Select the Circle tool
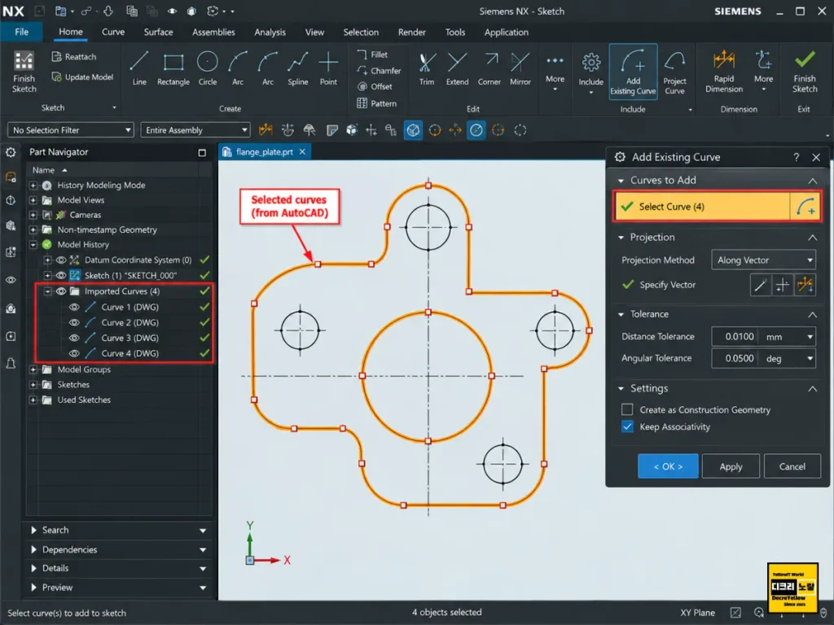 (208, 68)
